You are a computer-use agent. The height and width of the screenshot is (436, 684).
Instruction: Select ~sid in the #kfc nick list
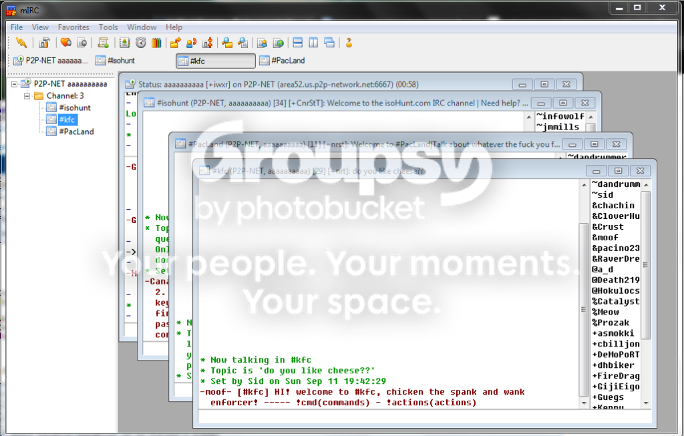(x=603, y=195)
